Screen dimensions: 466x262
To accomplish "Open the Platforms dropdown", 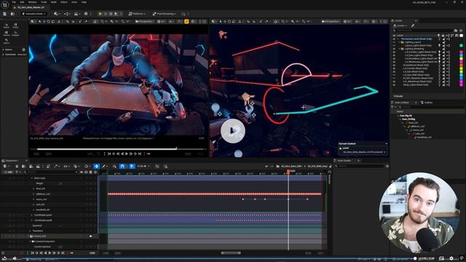I will [x=137, y=14].
